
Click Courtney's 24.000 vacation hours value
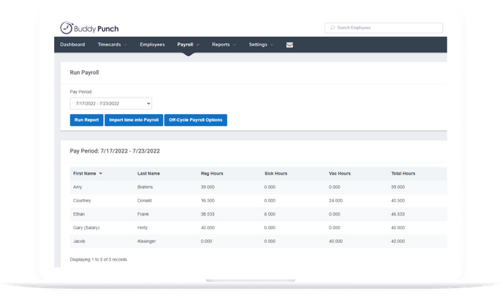pos(336,201)
